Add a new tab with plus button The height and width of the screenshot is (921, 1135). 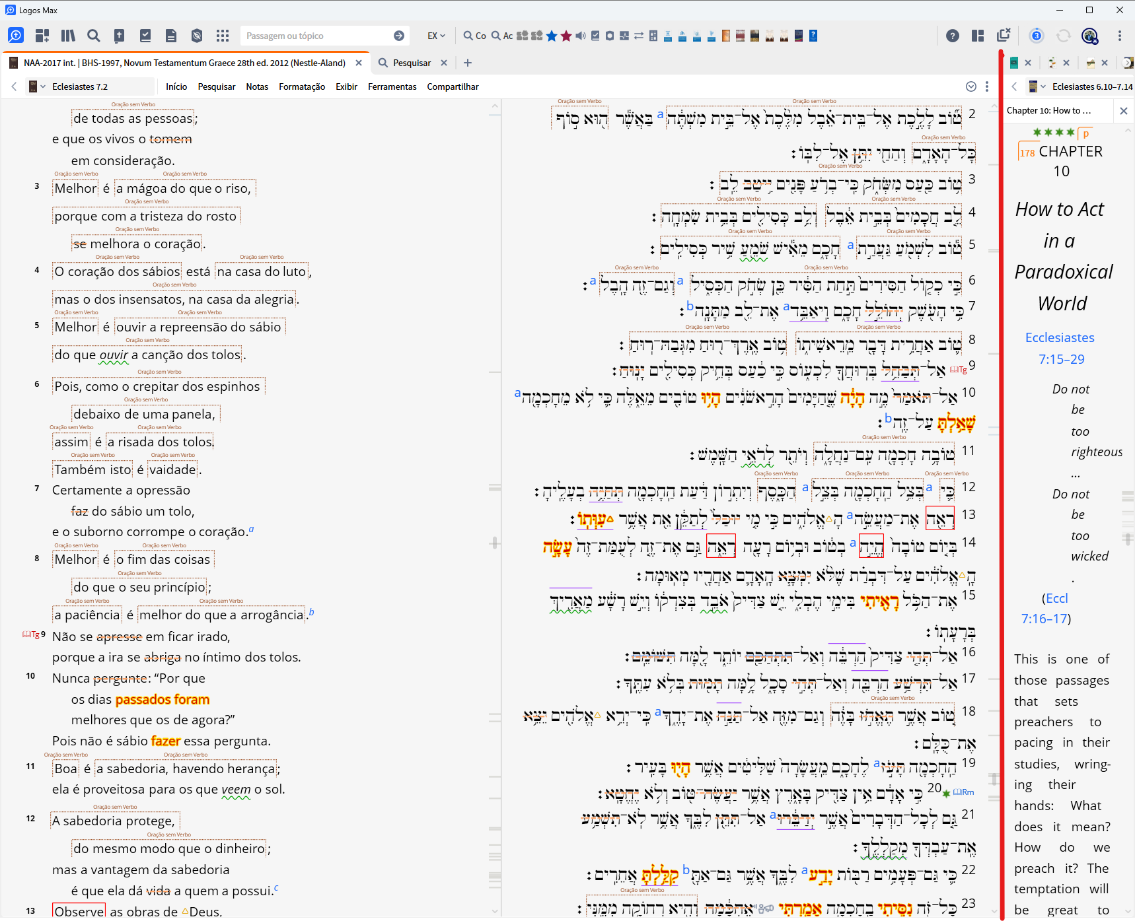[x=468, y=63]
